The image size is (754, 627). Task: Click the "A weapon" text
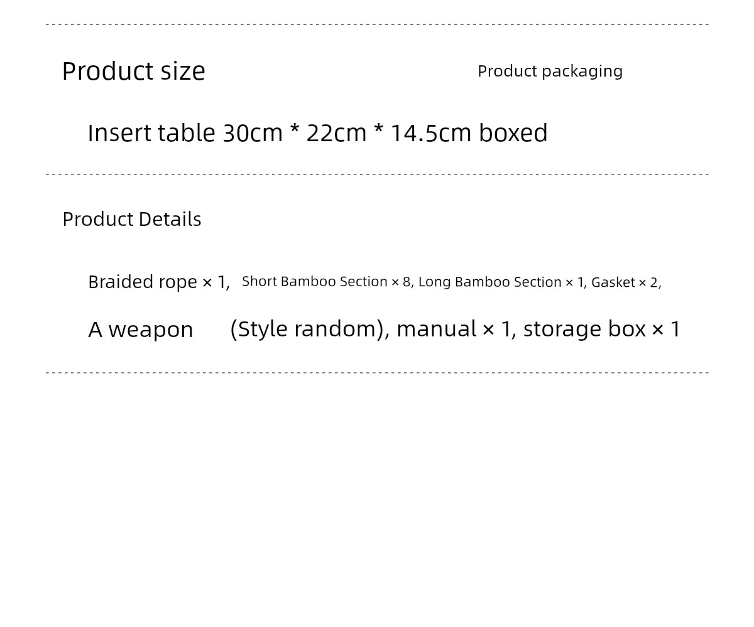click(x=141, y=330)
